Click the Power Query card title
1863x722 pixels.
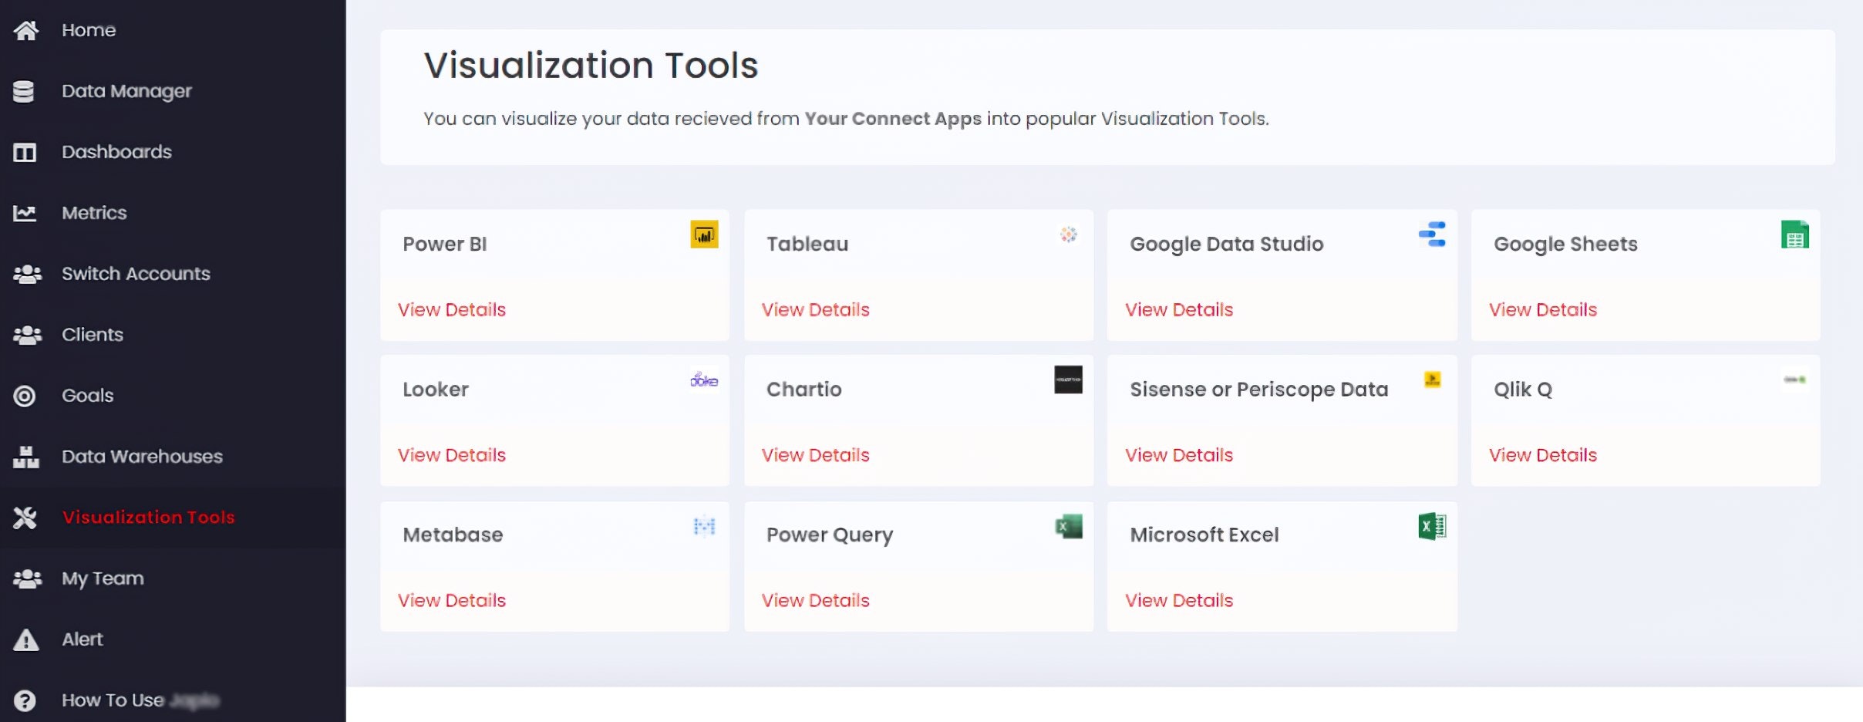[x=830, y=535]
